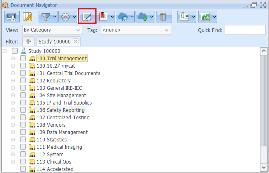269x173 pixels.
Task: Check the 108 Vendors checkbox
Action: 23,125
